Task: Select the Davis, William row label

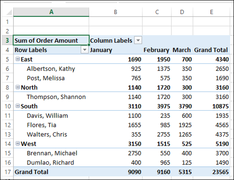Action: (48, 116)
